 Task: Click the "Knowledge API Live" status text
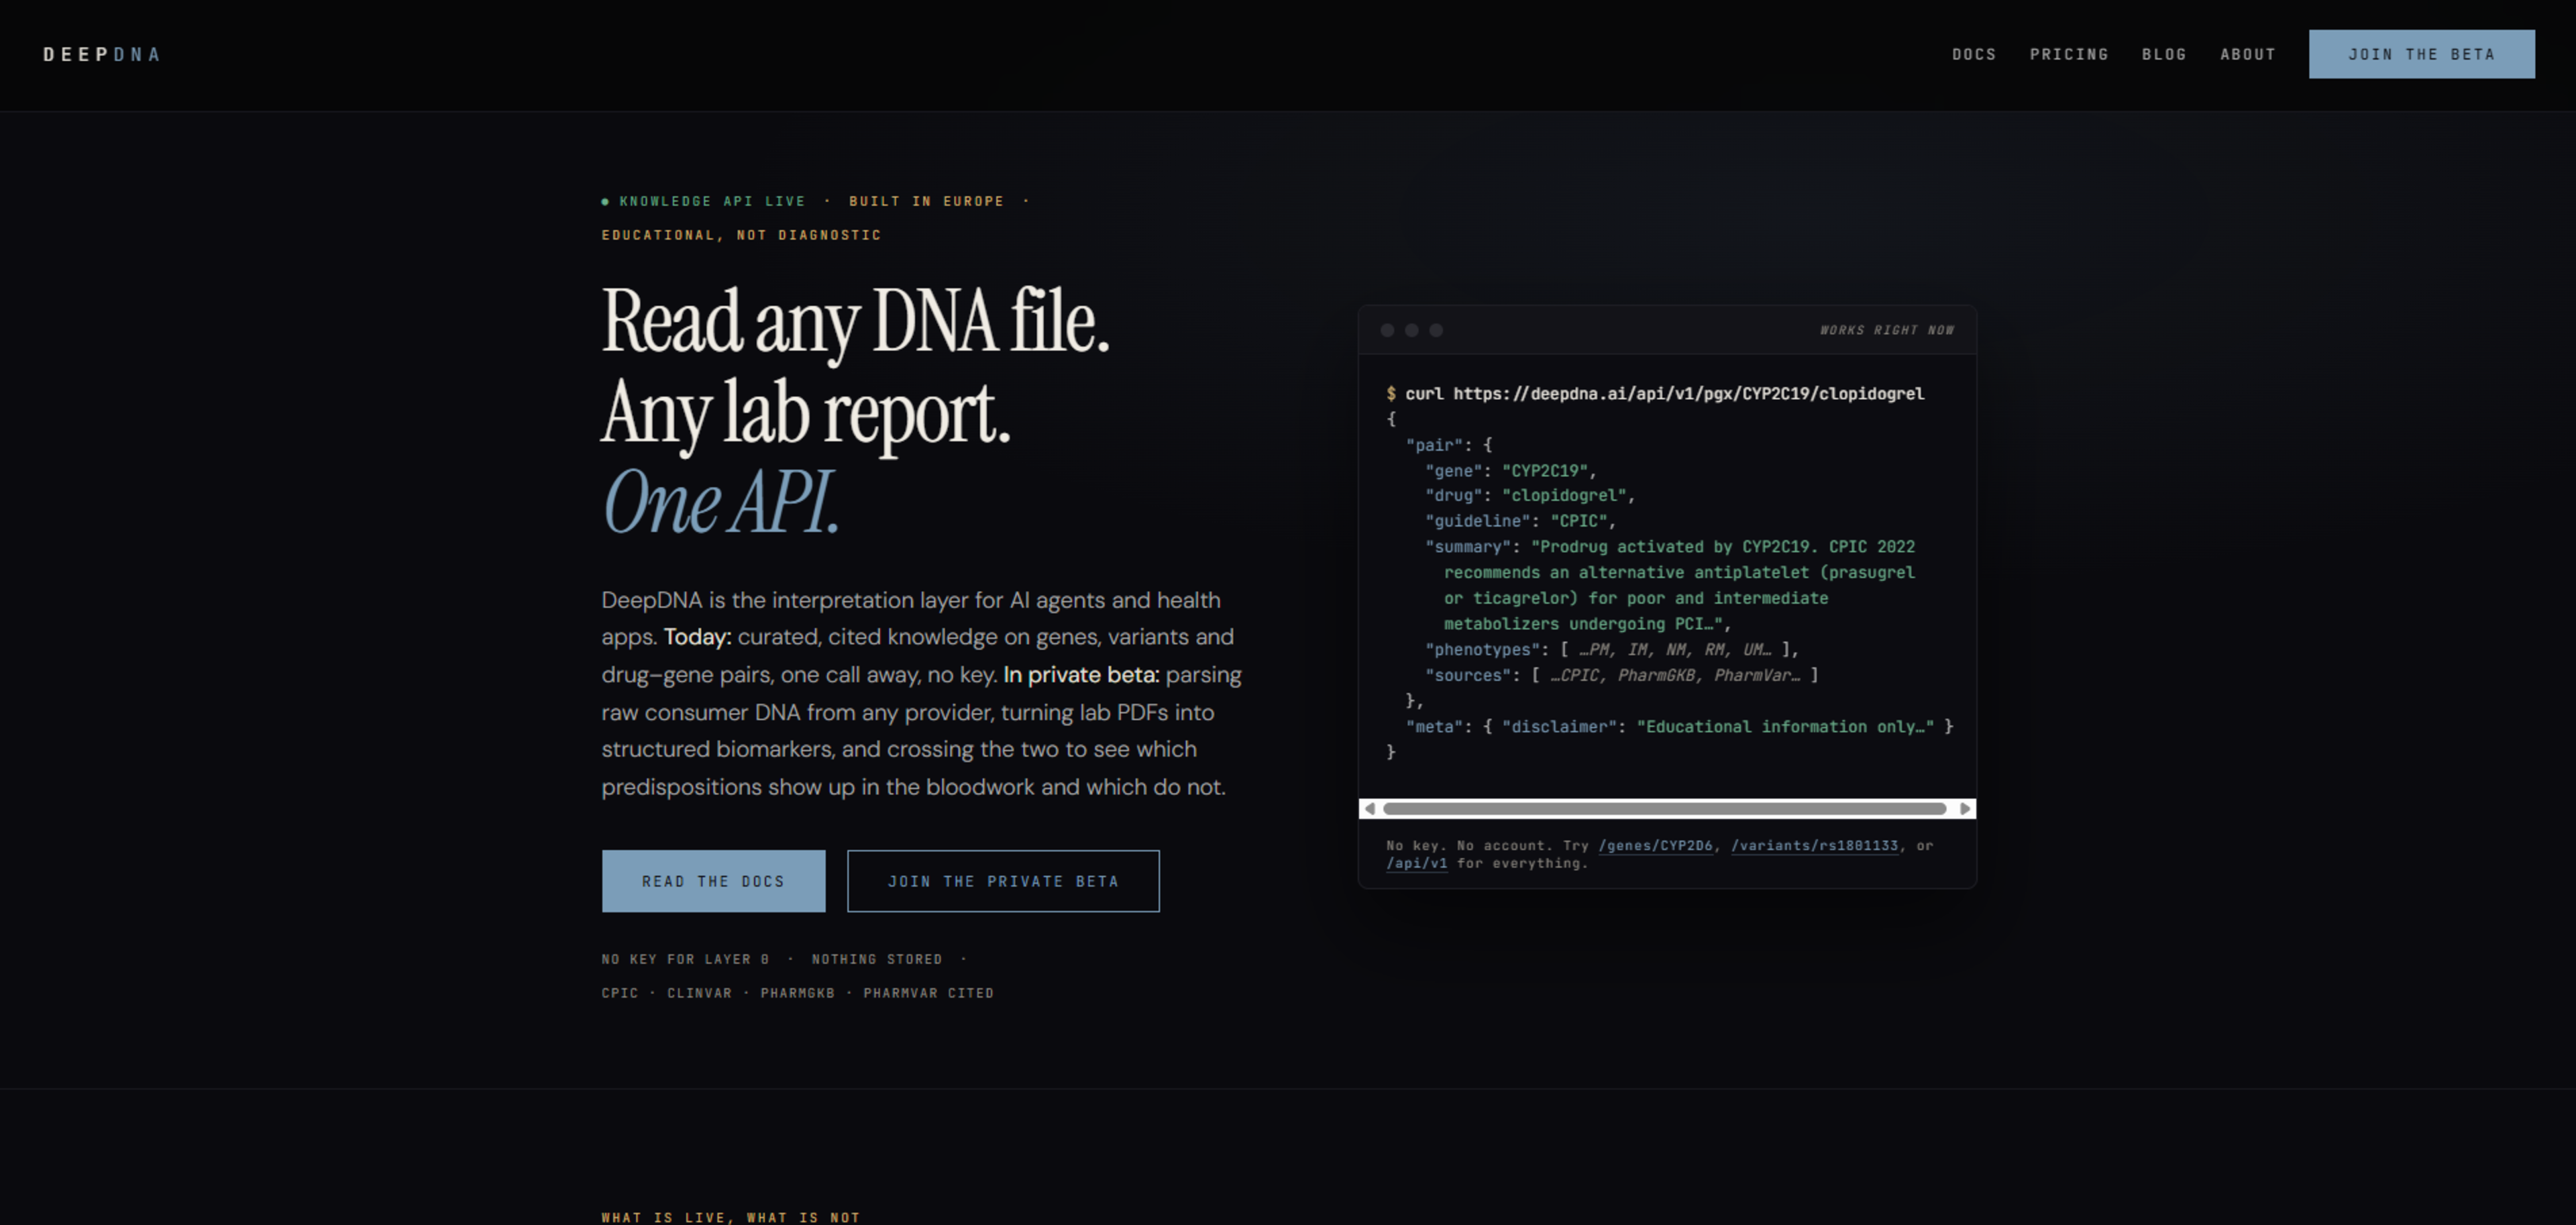pos(712,201)
